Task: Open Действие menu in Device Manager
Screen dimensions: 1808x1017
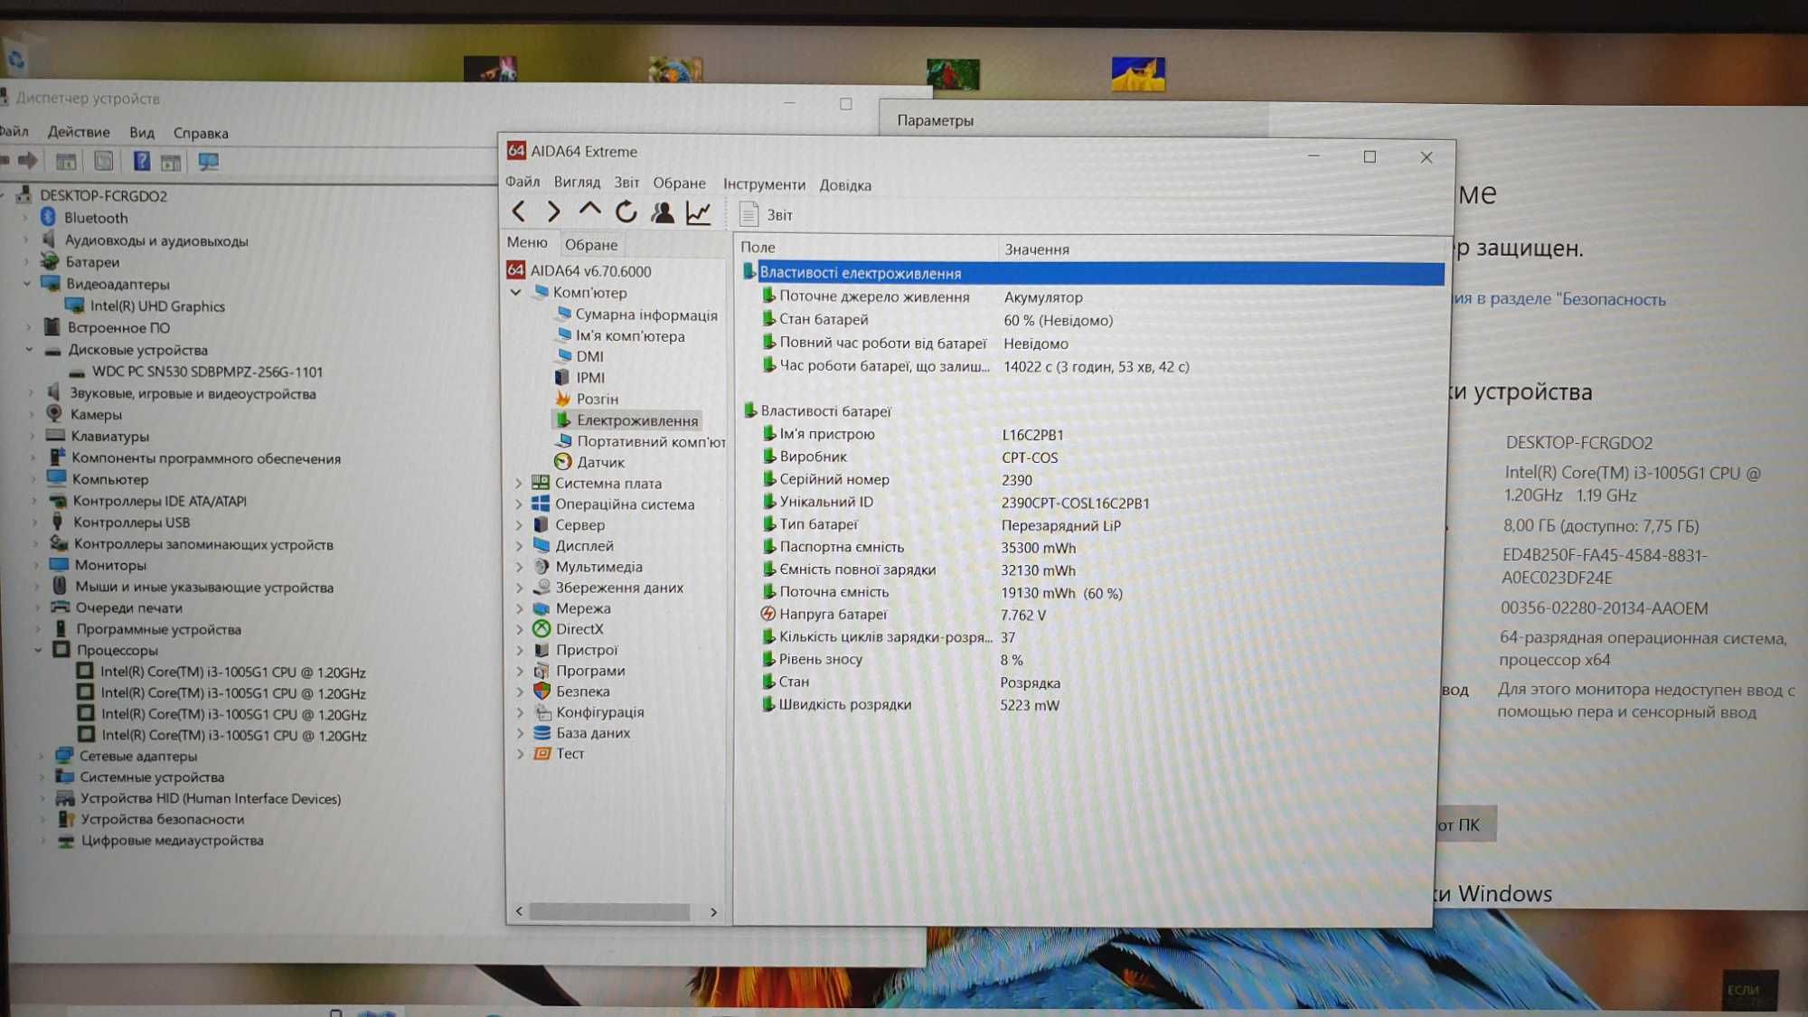Action: tap(79, 132)
